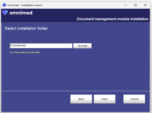Screen dimensions: 152x113
Task: Proceed with the Next button
Action: 105,99
